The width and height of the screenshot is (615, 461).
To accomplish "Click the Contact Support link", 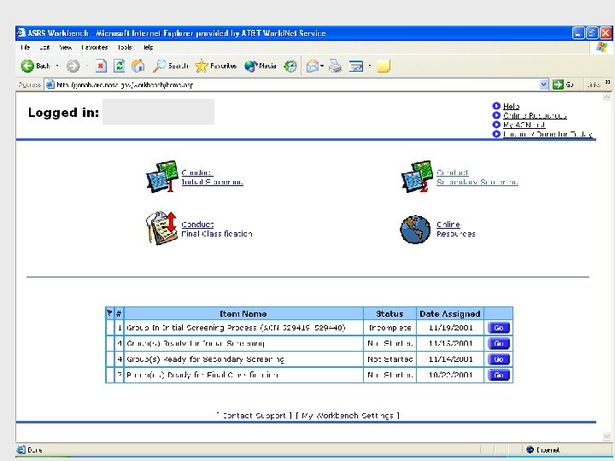I will (254, 416).
